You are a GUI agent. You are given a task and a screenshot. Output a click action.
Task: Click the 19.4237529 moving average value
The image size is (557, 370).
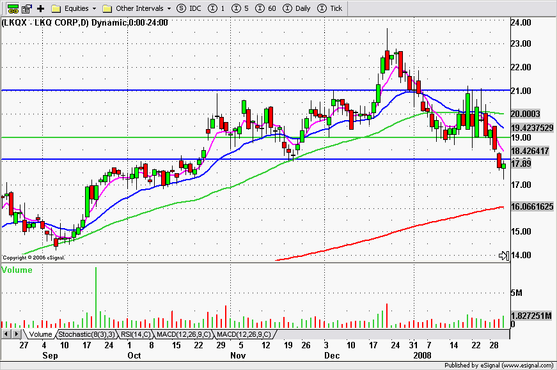(x=532, y=127)
